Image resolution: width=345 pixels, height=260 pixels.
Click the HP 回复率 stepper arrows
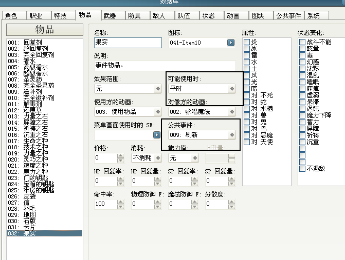click(x=120, y=181)
